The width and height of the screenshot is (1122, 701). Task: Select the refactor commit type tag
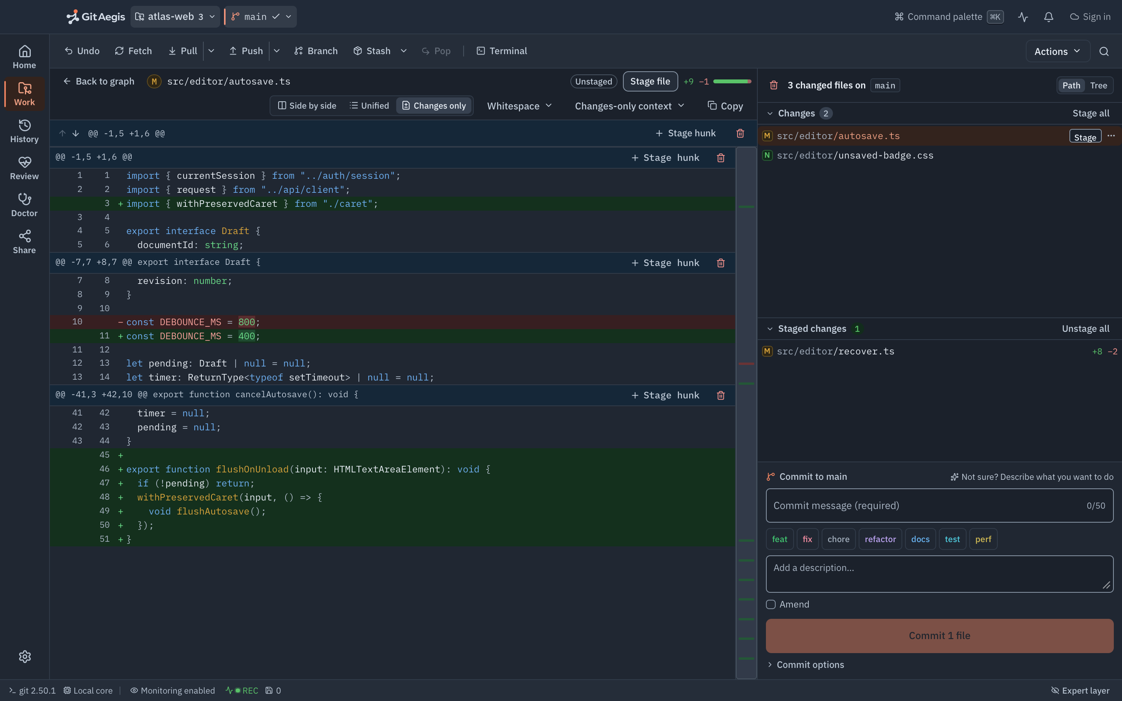pyautogui.click(x=880, y=539)
